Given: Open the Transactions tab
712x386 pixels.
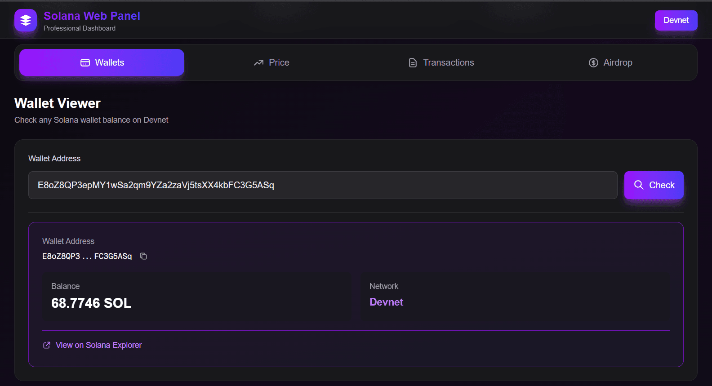Looking at the screenshot, I should [x=448, y=62].
